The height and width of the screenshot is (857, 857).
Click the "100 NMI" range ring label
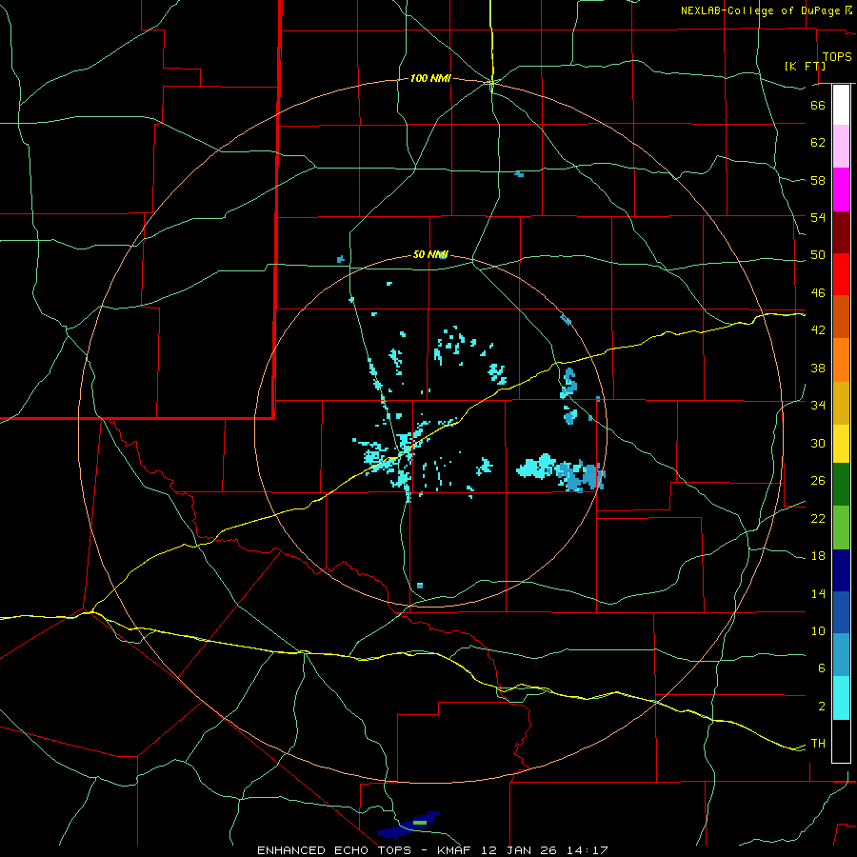click(x=430, y=79)
